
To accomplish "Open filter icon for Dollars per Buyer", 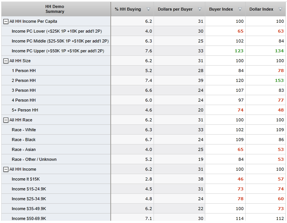I will (200, 9).
